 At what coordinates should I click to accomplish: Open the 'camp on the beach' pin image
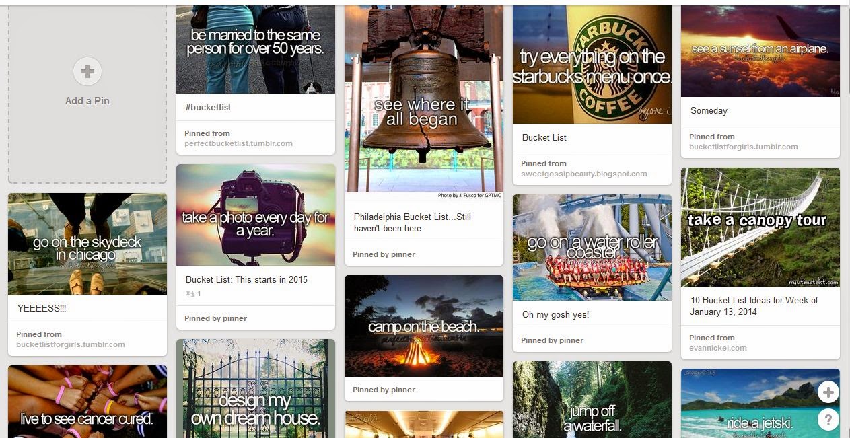(x=424, y=326)
